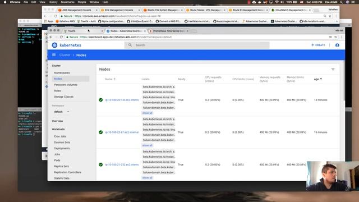
Task: Click Cluster in the breadcrumb
Action: (65, 55)
